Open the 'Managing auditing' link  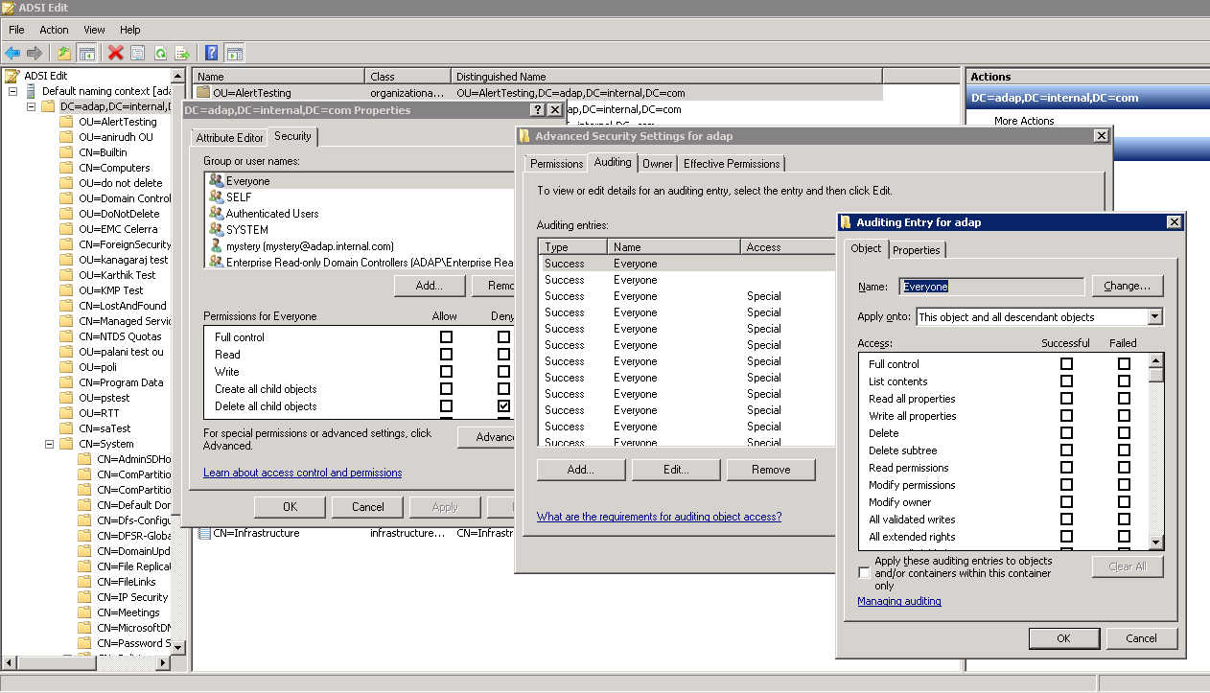click(x=898, y=601)
